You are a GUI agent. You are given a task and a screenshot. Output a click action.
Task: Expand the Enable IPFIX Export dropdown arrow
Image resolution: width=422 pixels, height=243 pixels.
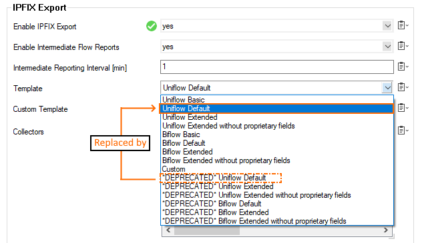[x=387, y=26]
